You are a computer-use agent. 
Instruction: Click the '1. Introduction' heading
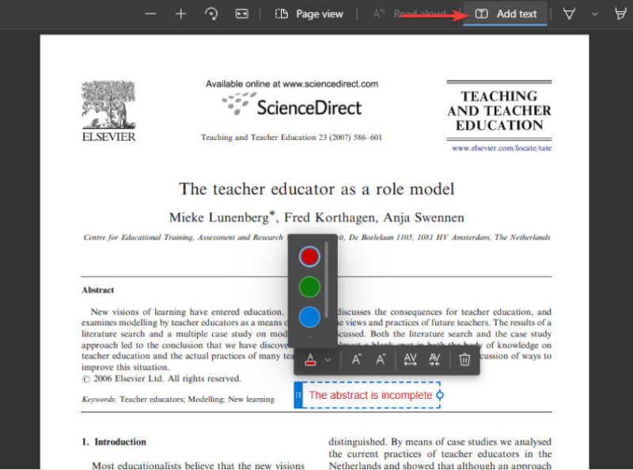point(114,442)
